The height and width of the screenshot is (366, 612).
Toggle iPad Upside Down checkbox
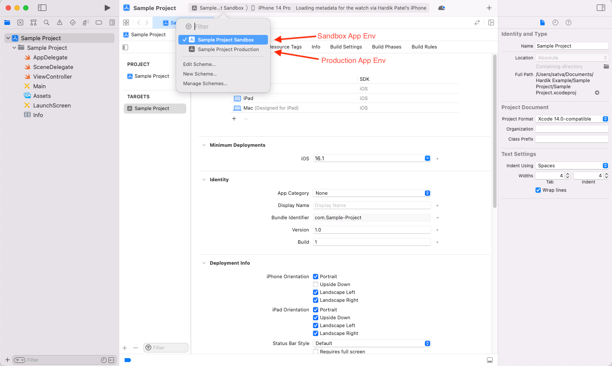pyautogui.click(x=316, y=318)
